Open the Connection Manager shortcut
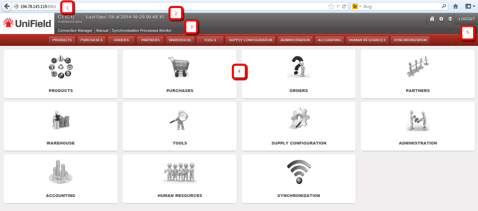 75,30
